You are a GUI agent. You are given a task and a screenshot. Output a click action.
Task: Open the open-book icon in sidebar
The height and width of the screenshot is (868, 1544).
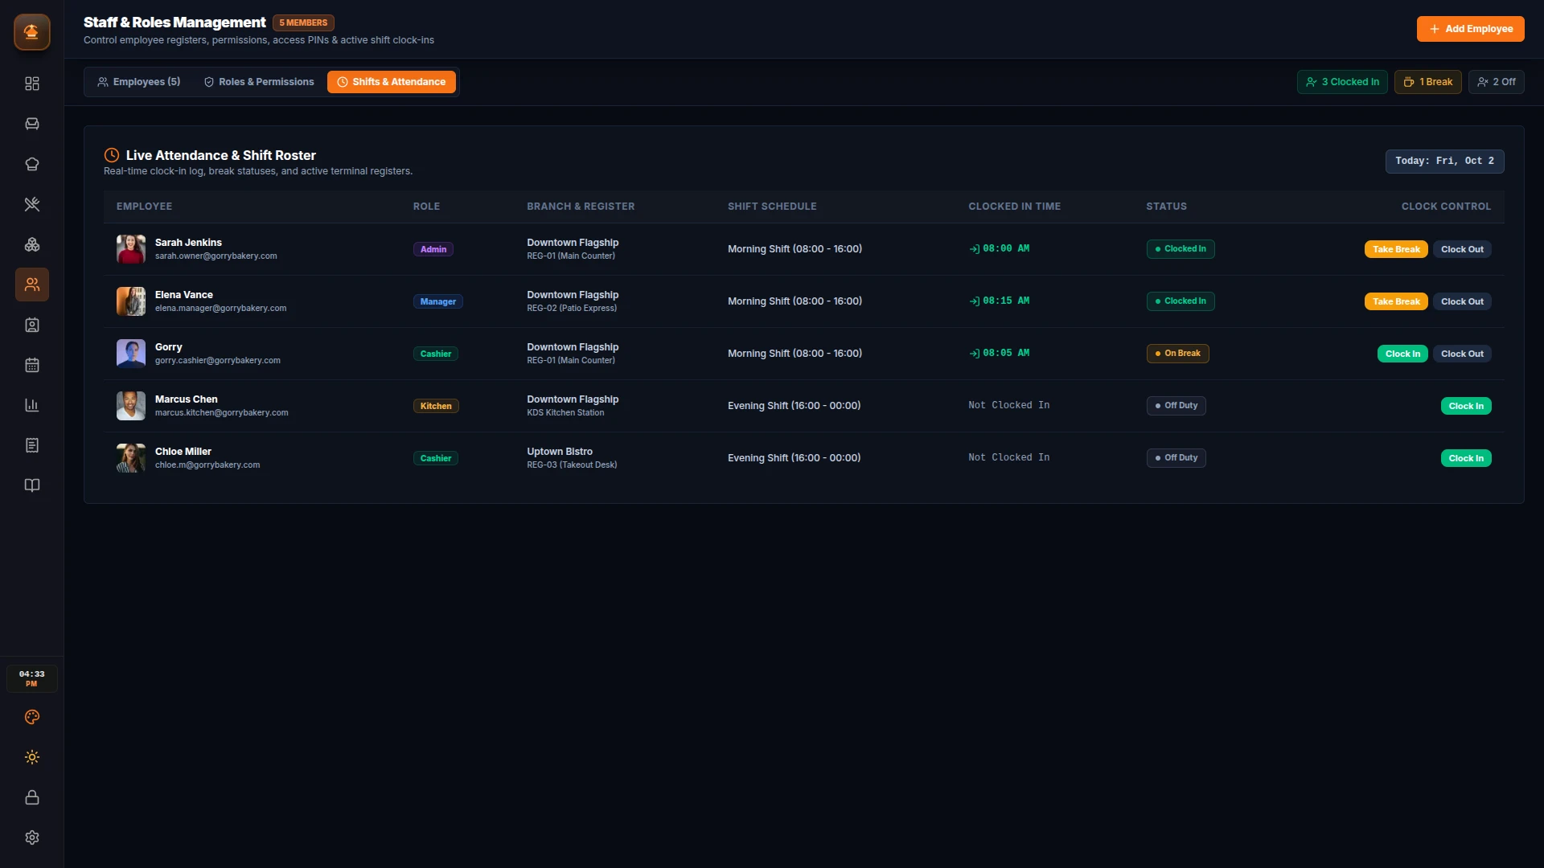pyautogui.click(x=32, y=485)
